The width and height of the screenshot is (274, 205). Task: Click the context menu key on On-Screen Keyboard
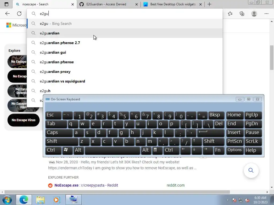click(157, 150)
